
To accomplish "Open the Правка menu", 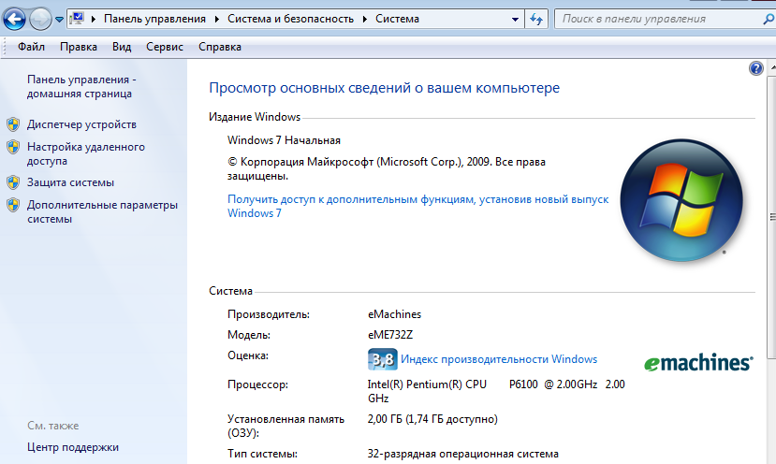I will coord(79,47).
